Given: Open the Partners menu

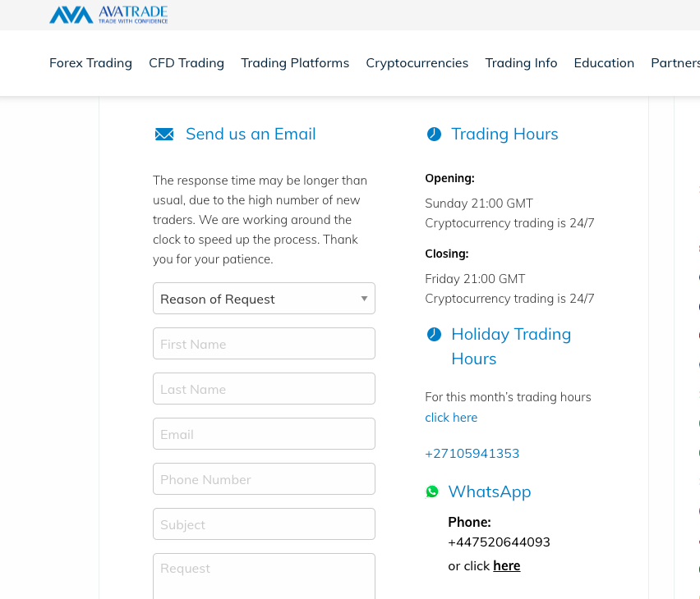Looking at the screenshot, I should tap(675, 63).
